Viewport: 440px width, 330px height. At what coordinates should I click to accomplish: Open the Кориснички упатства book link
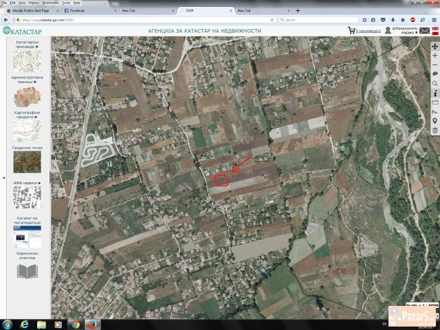(x=27, y=271)
